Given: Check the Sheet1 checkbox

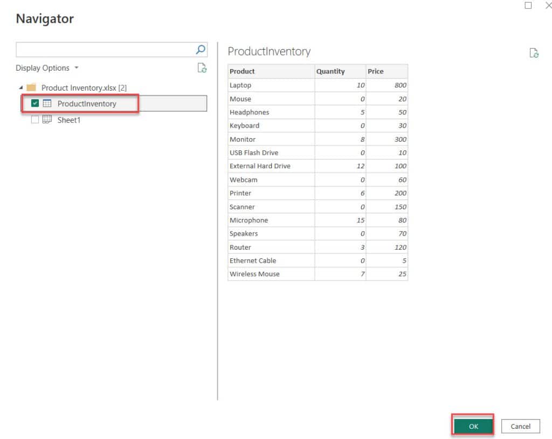Looking at the screenshot, I should pyautogui.click(x=35, y=120).
